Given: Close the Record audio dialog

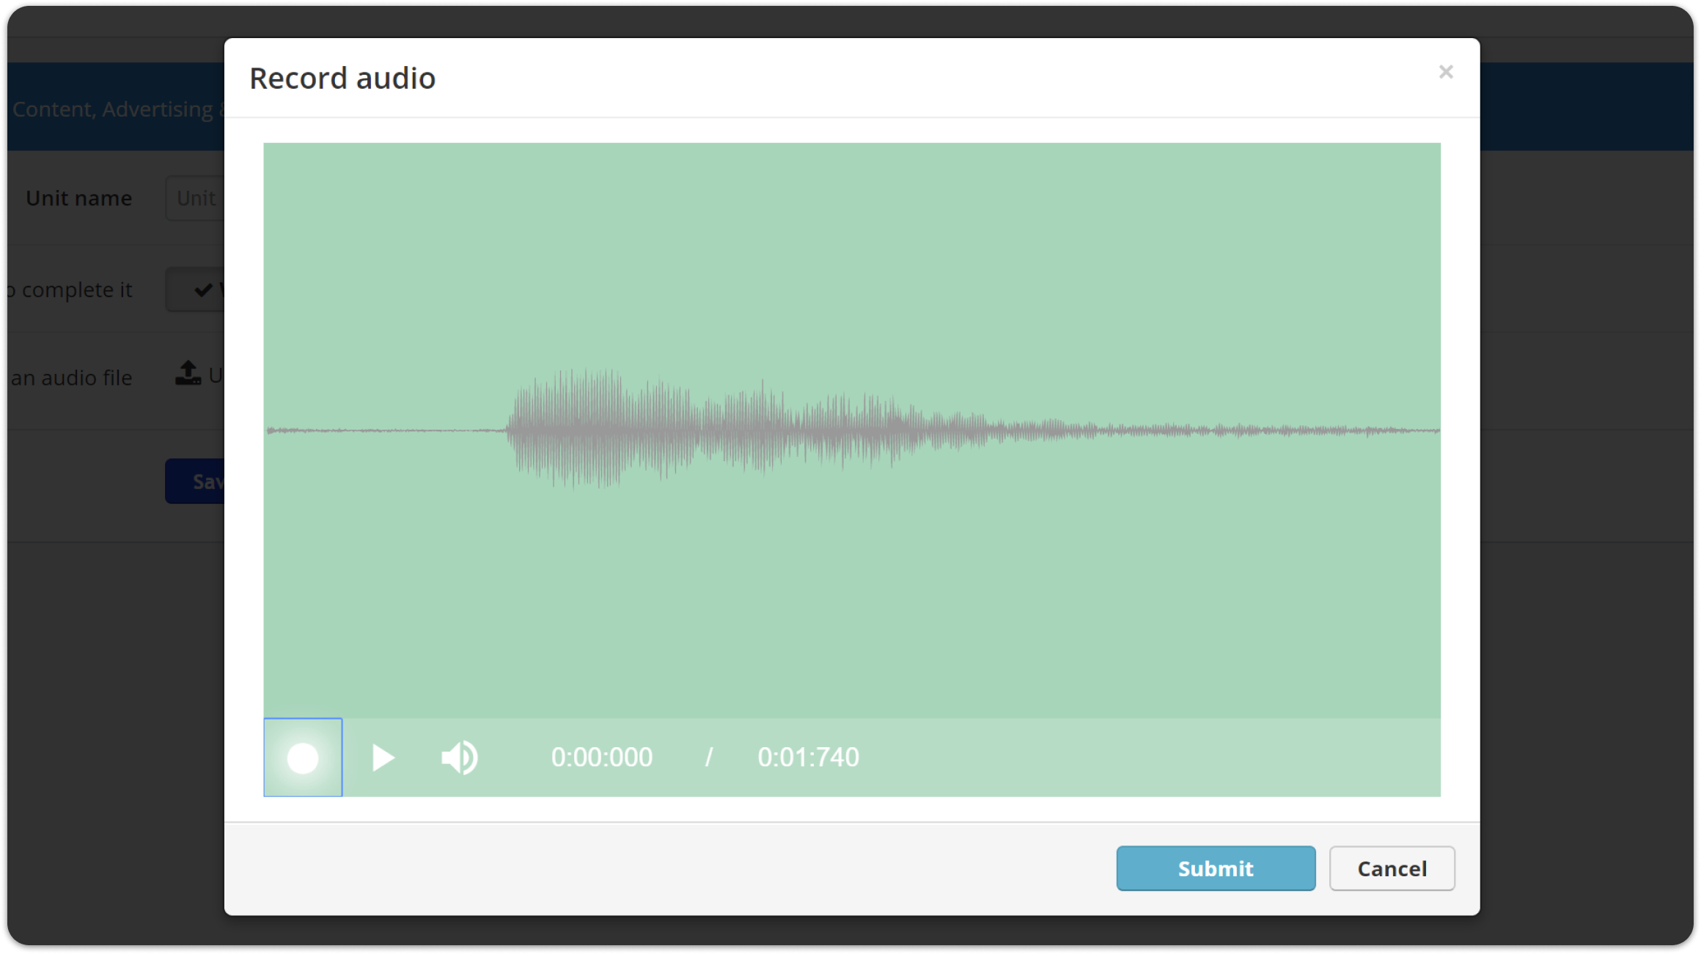Looking at the screenshot, I should 1446,72.
